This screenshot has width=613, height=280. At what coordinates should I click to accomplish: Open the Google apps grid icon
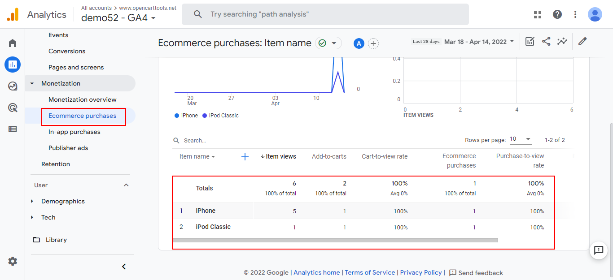(x=538, y=14)
